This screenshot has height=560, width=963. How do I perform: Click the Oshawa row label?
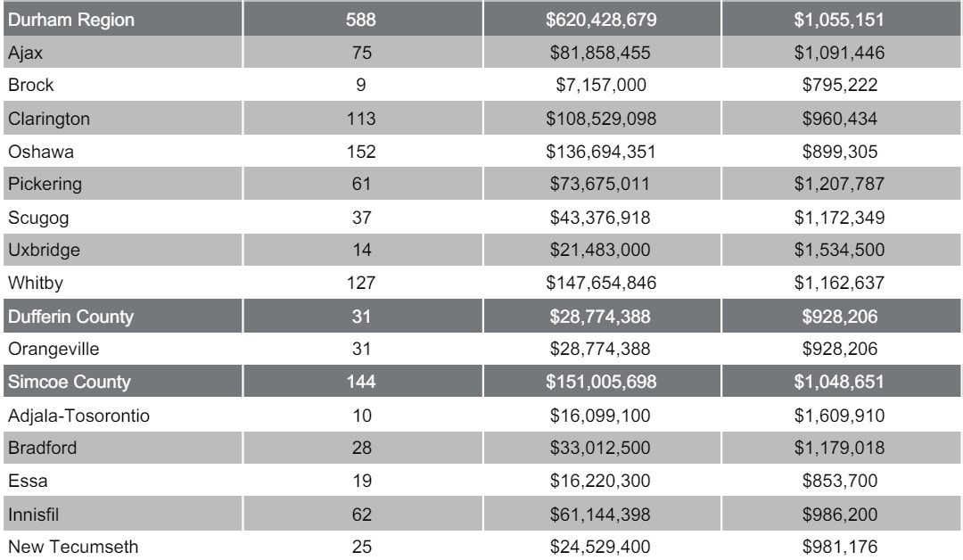click(x=32, y=152)
